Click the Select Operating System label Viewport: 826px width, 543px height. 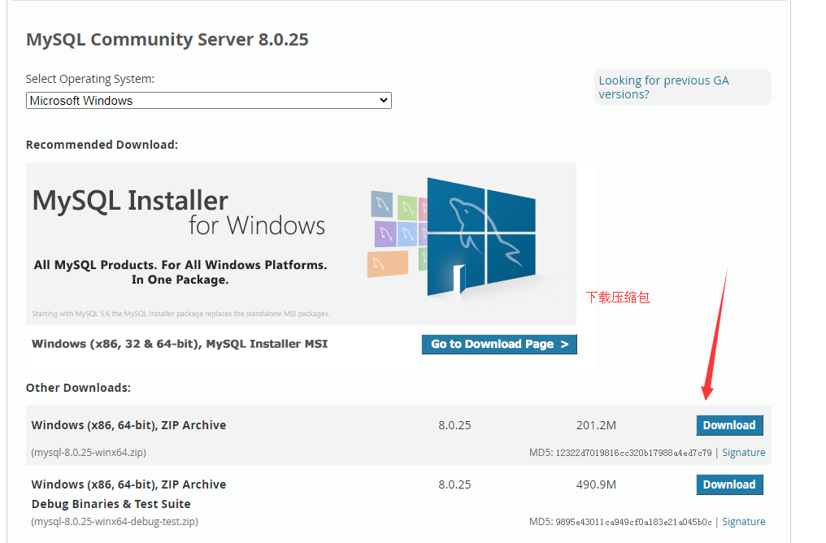pos(90,79)
